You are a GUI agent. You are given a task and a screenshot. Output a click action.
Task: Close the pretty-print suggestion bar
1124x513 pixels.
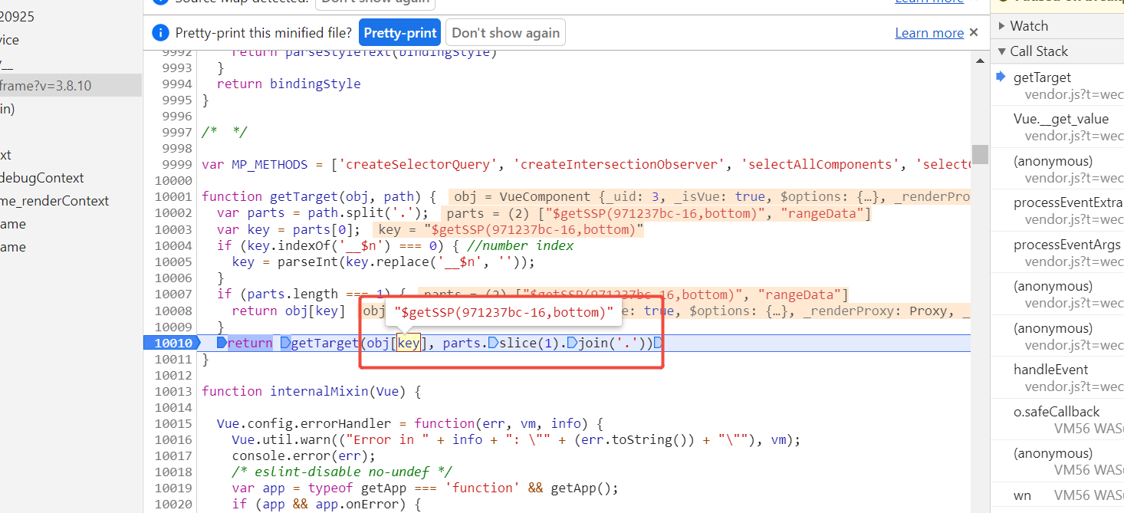974,32
